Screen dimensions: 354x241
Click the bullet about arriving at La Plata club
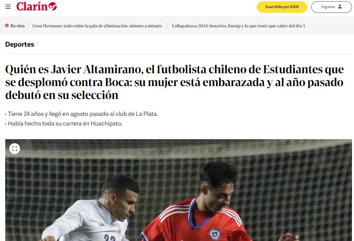tap(83, 114)
